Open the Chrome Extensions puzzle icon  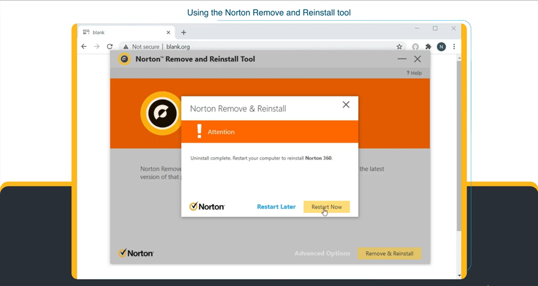click(x=428, y=46)
